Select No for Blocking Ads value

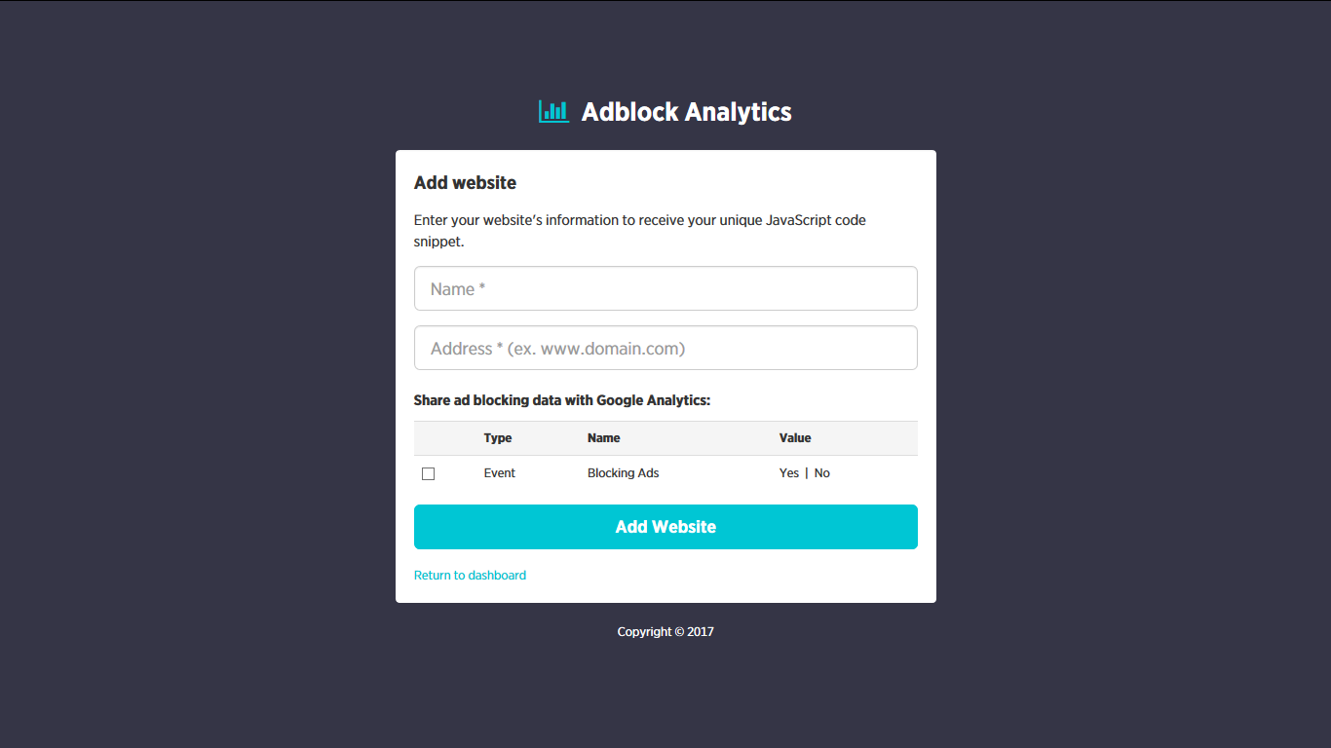[821, 473]
